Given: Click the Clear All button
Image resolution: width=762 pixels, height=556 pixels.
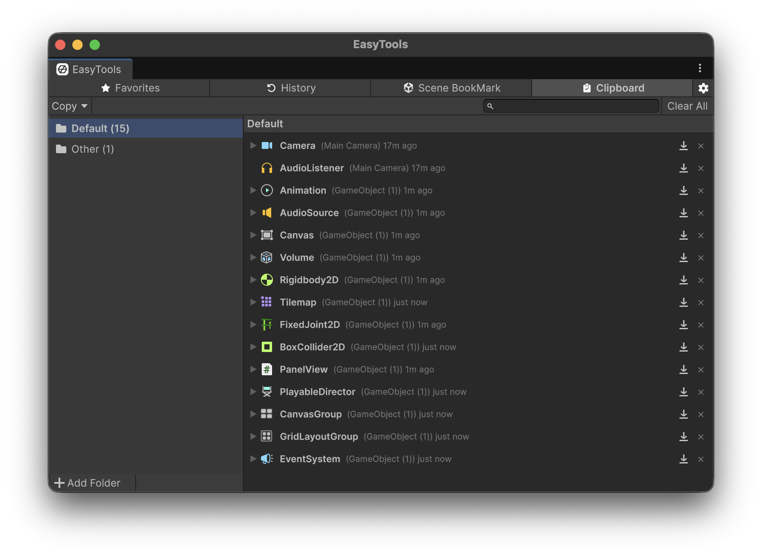Looking at the screenshot, I should point(687,106).
